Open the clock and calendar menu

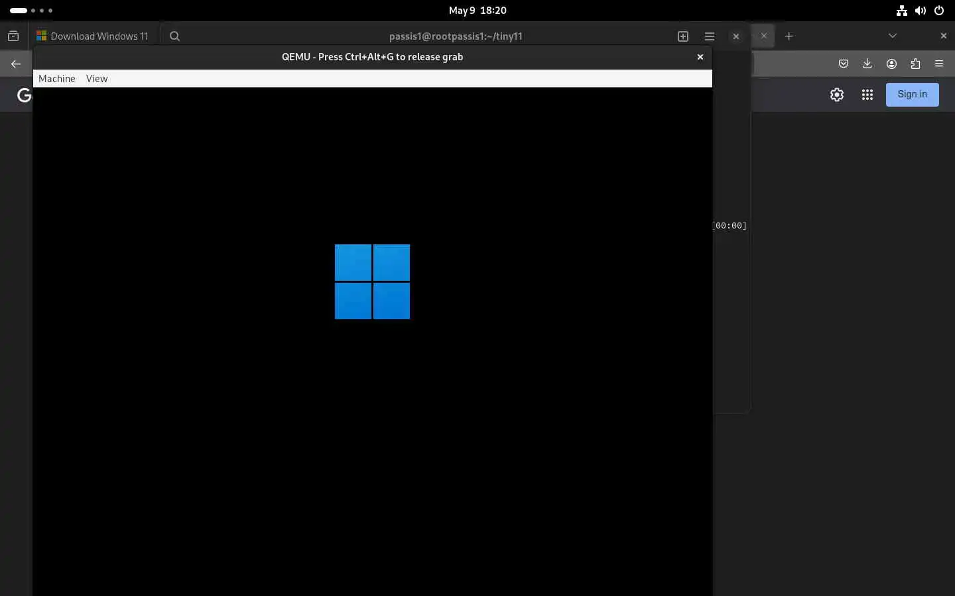click(477, 11)
